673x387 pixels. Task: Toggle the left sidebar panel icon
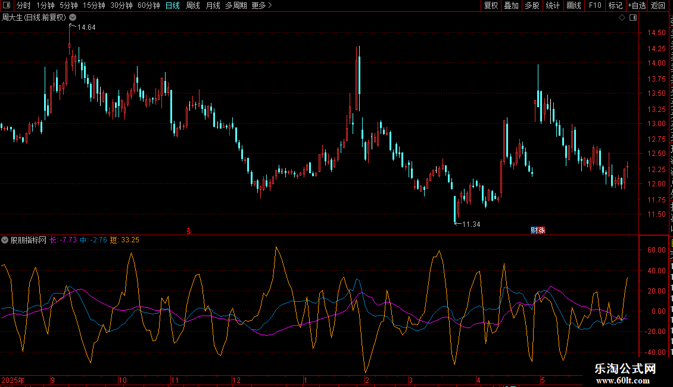pyautogui.click(x=7, y=5)
